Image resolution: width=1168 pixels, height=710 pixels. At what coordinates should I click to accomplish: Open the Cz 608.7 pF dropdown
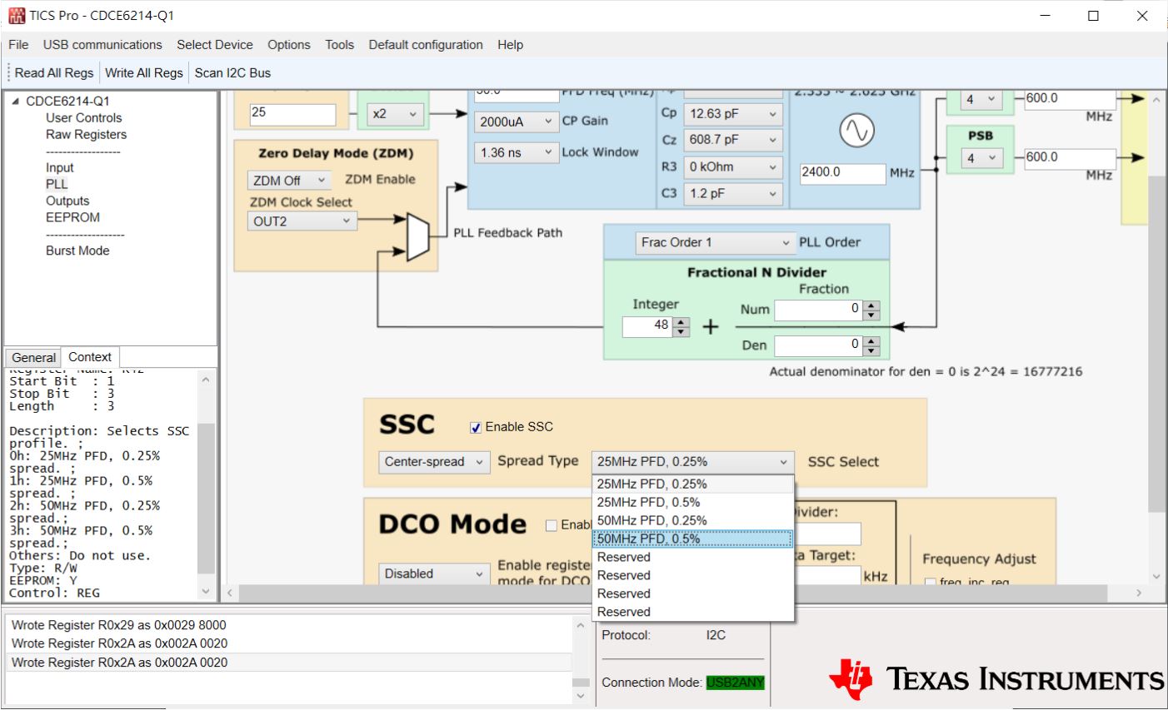coord(733,140)
